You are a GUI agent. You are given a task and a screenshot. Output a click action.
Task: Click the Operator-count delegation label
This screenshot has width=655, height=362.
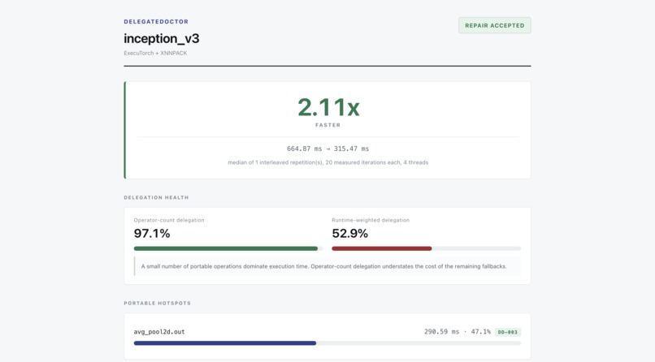click(169, 220)
